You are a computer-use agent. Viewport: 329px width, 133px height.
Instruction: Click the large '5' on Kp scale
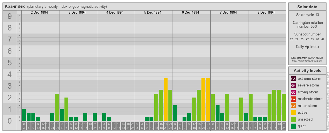(10, 63)
